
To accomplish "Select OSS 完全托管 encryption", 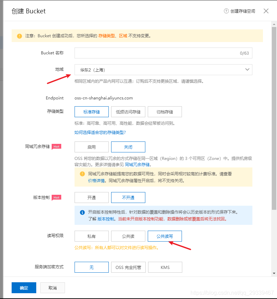I will coord(128,267).
